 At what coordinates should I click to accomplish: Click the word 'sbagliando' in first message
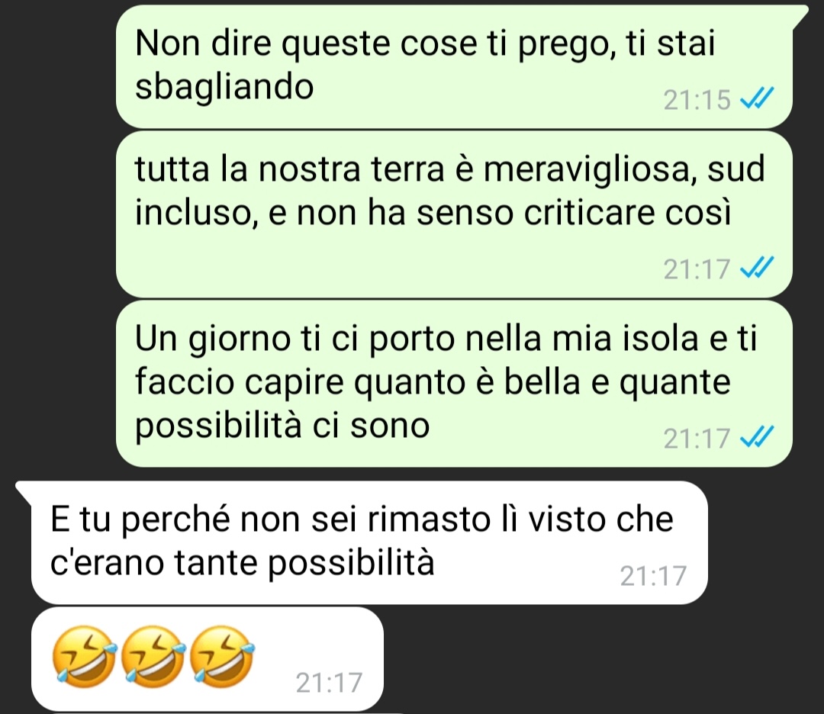tap(224, 87)
